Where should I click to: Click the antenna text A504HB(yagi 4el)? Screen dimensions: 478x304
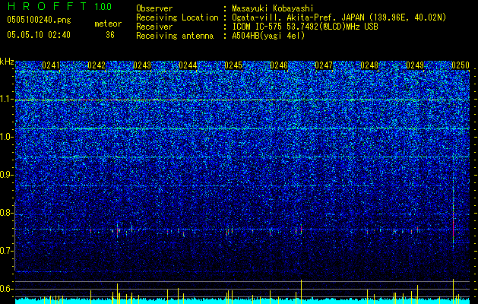pos(268,36)
